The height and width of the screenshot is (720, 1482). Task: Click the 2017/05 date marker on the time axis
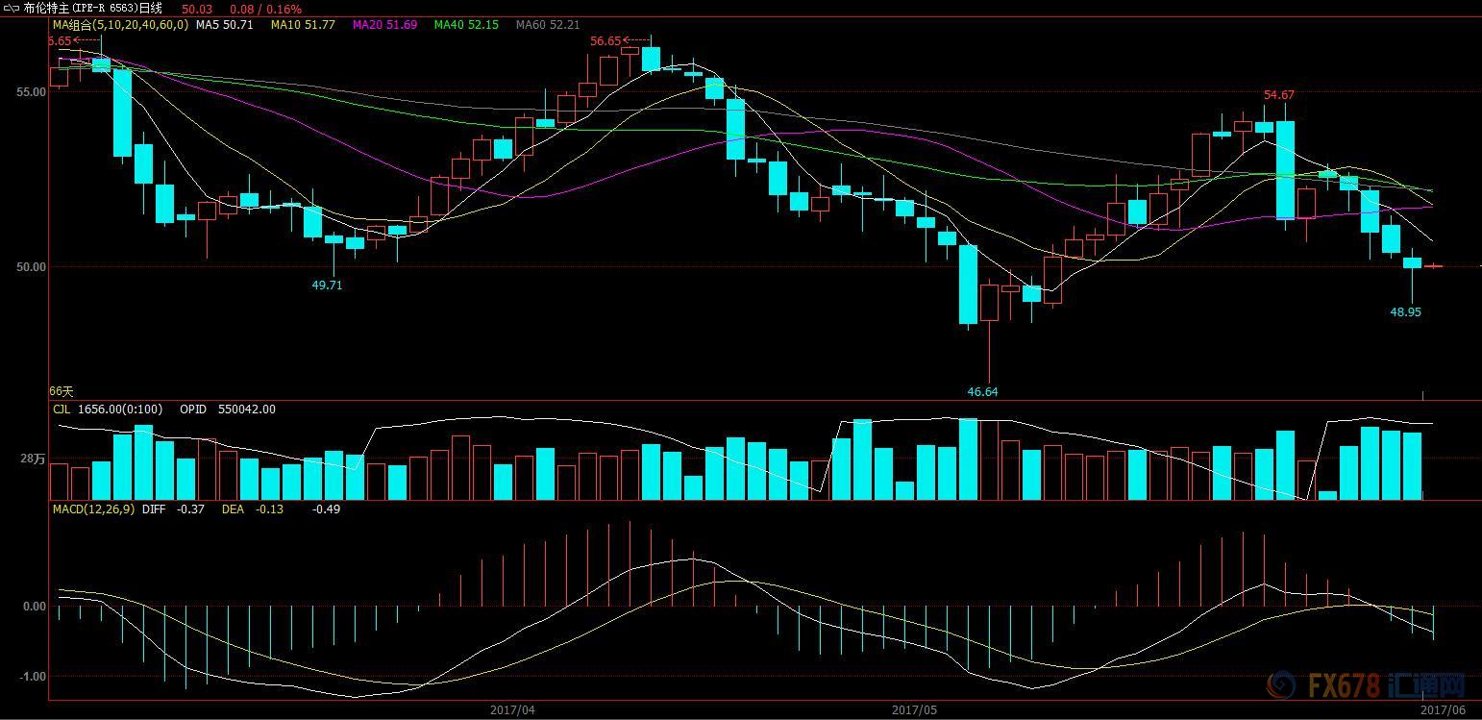(913, 710)
